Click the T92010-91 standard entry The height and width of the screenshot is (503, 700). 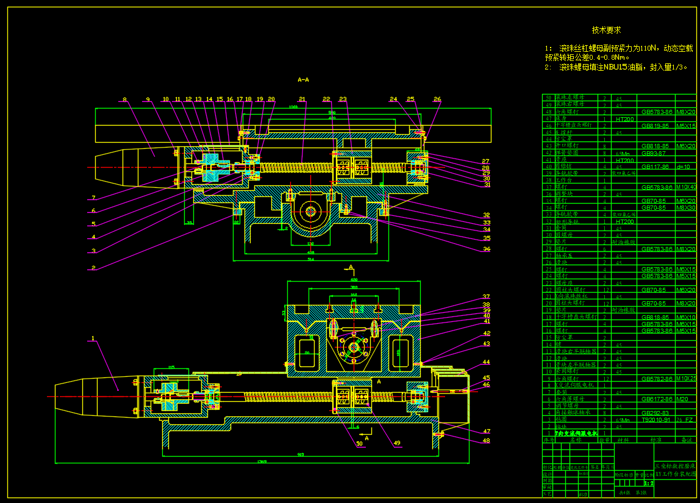(655, 420)
